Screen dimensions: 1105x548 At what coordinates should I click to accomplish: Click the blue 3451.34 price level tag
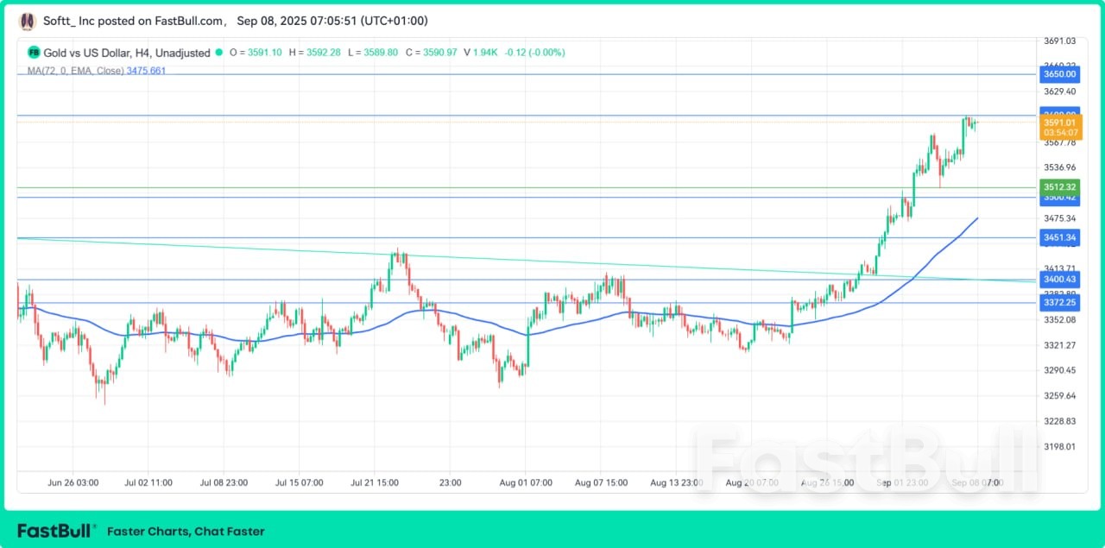(1059, 237)
